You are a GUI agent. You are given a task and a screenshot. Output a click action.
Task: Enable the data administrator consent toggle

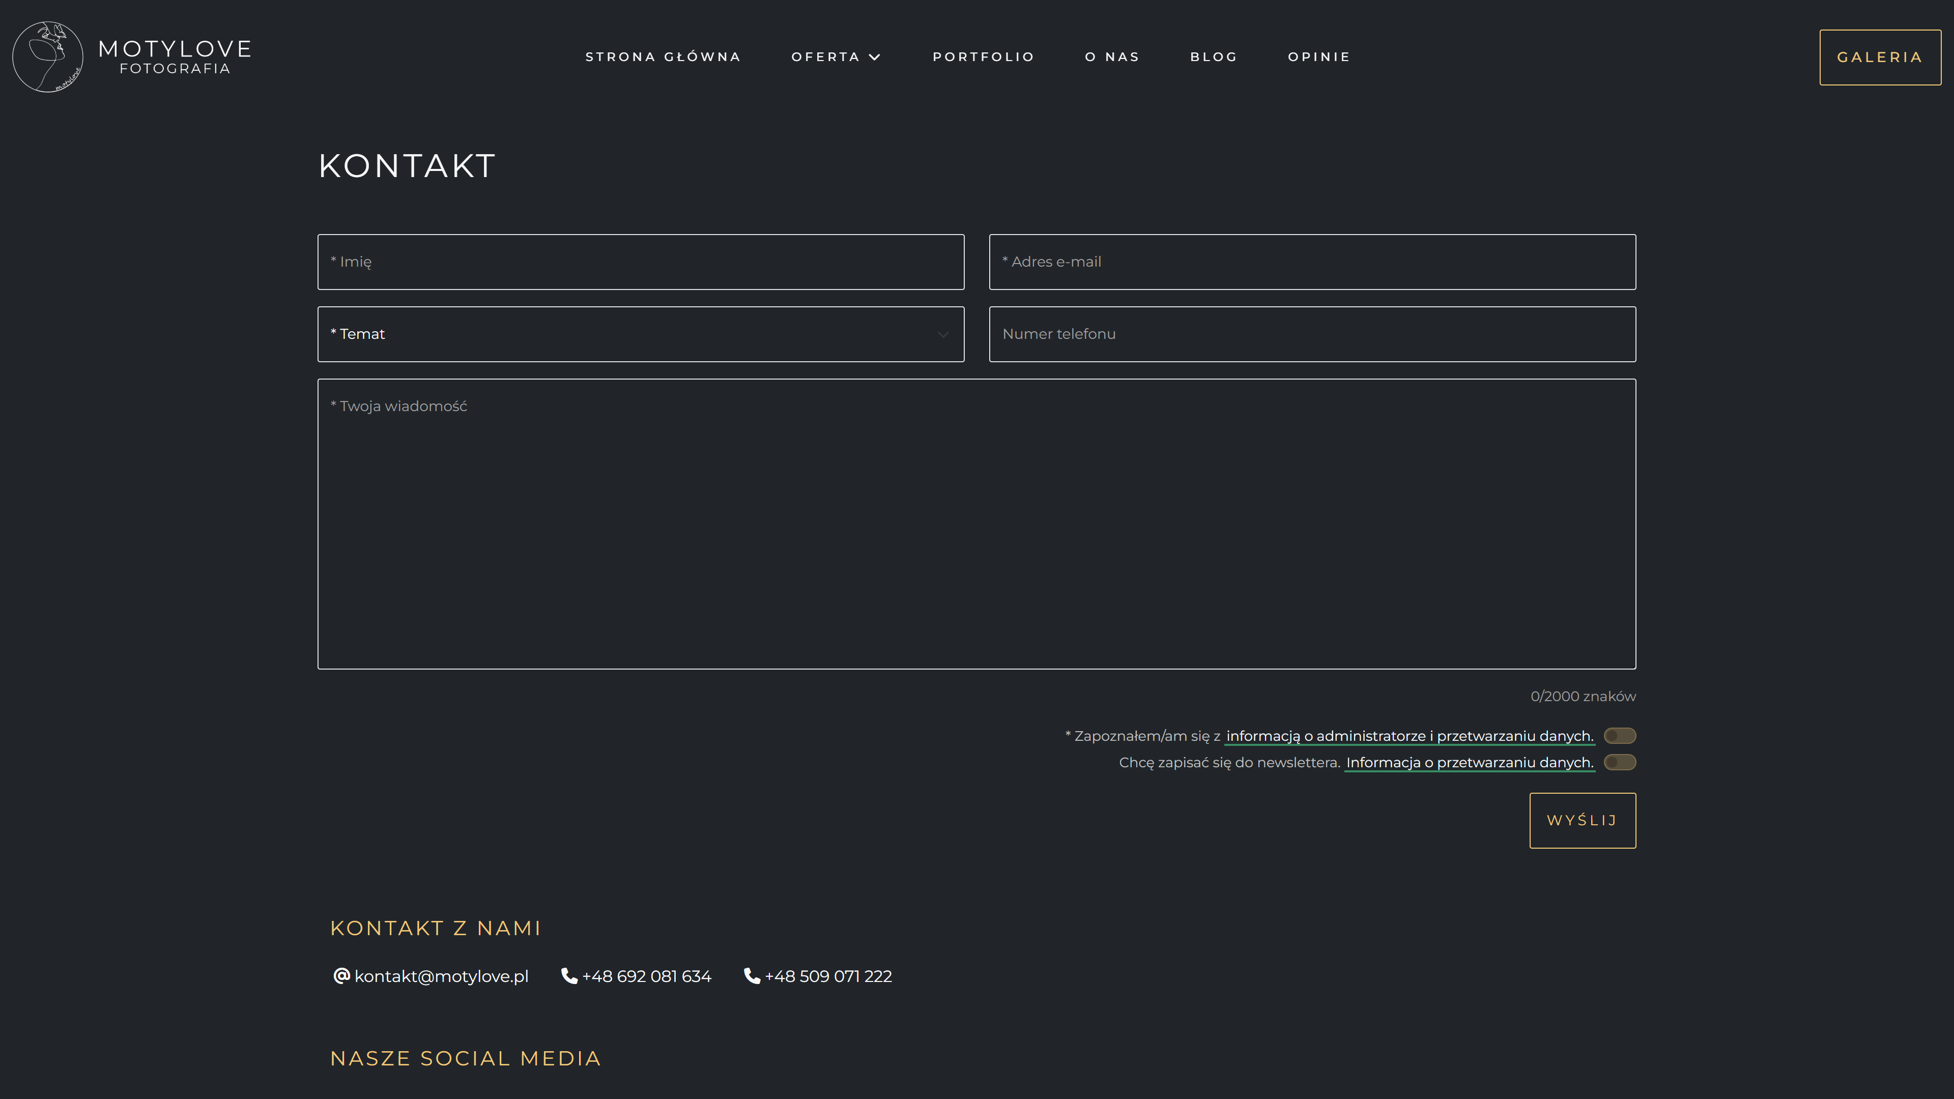[x=1620, y=736]
